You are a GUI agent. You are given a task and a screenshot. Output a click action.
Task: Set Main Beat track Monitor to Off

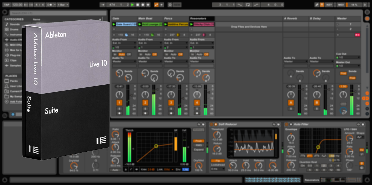coord(154,54)
